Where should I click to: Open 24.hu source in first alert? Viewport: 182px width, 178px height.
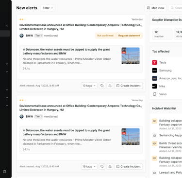tap(26, 69)
